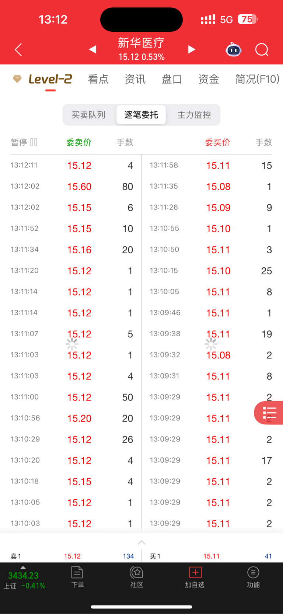
Task: Open the robot assistant icon
Action: (234, 50)
